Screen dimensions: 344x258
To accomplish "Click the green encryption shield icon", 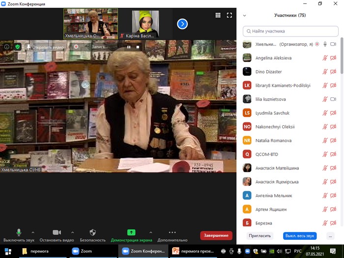I will point(18,47).
